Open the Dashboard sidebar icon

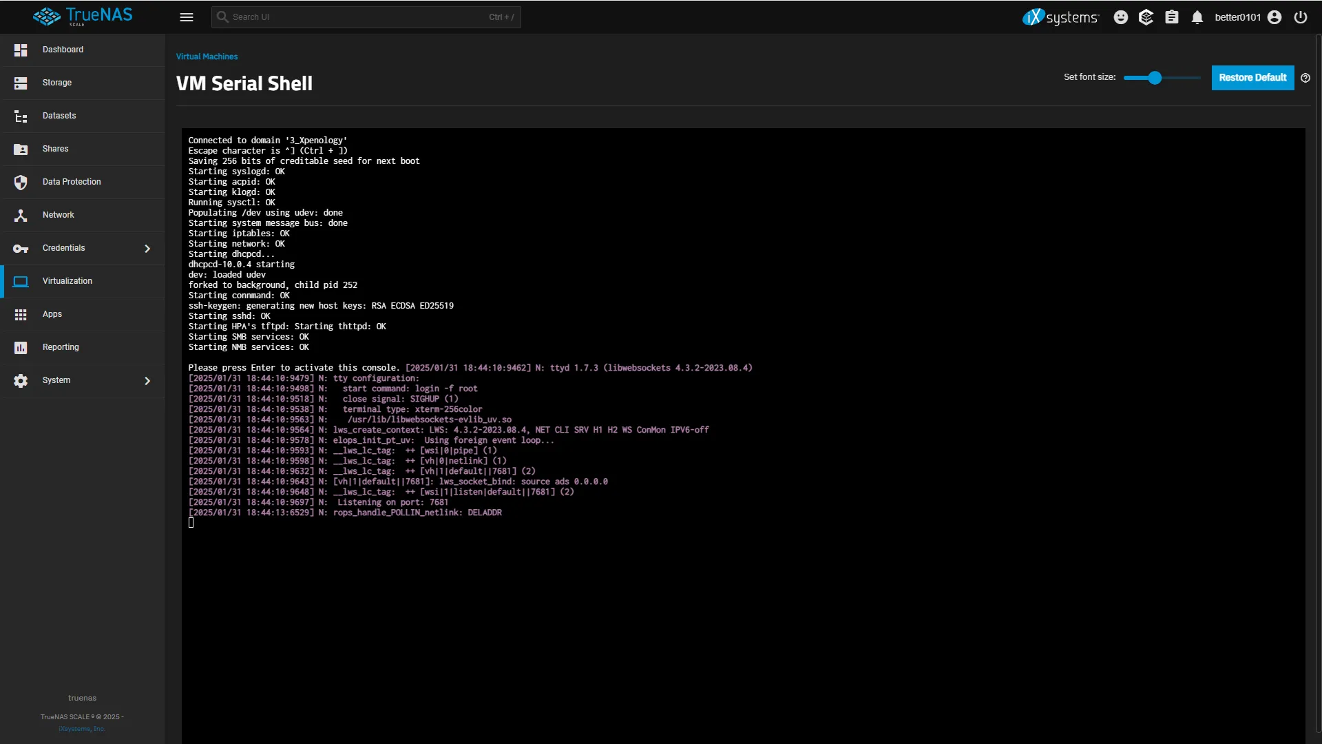tap(21, 50)
